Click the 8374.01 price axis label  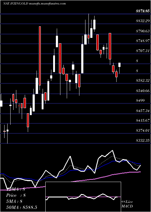(143, 131)
